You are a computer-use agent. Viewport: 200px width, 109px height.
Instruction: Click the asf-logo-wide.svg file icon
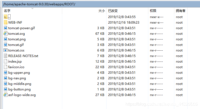[6, 95]
